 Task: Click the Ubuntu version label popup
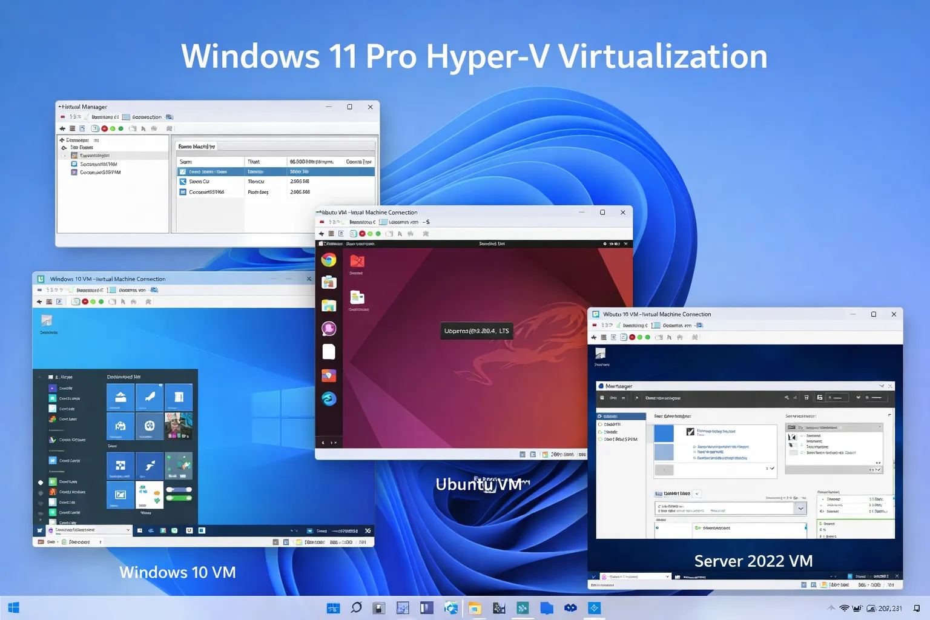pos(477,331)
